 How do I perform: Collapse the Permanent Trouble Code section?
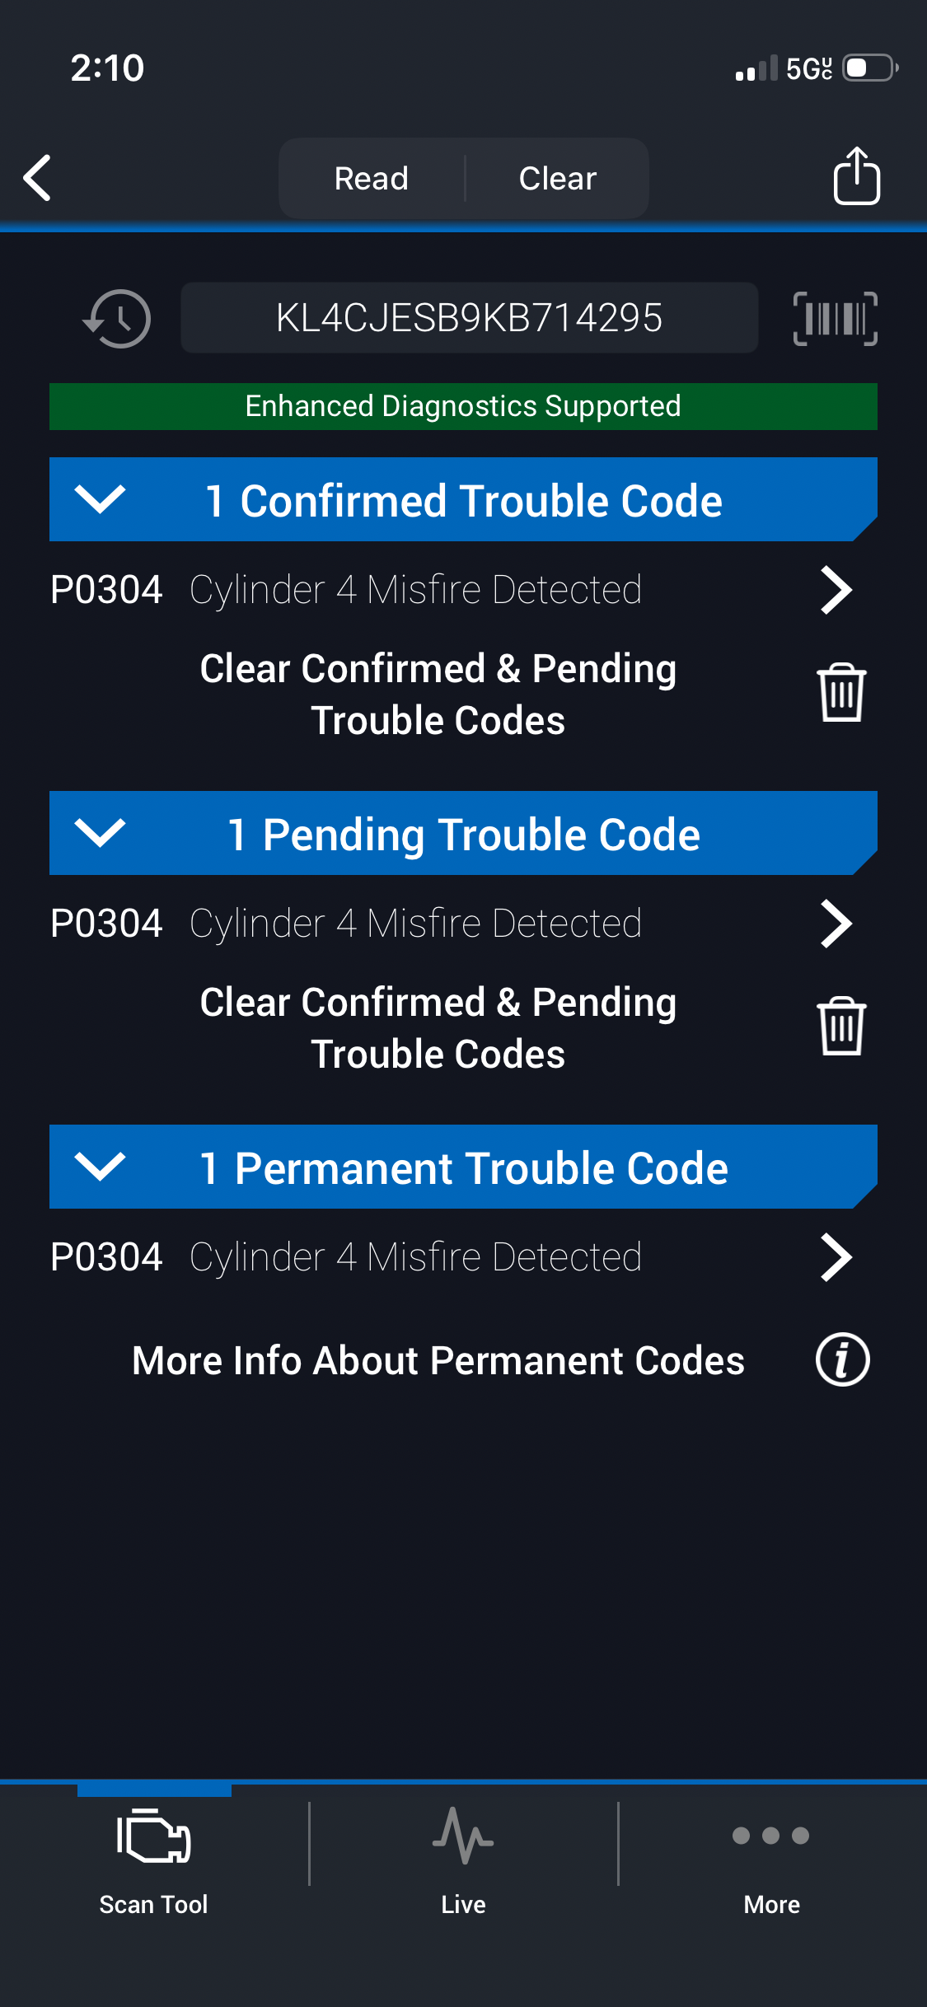click(100, 1167)
